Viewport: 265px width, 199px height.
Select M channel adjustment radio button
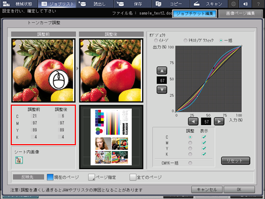coord(190,143)
